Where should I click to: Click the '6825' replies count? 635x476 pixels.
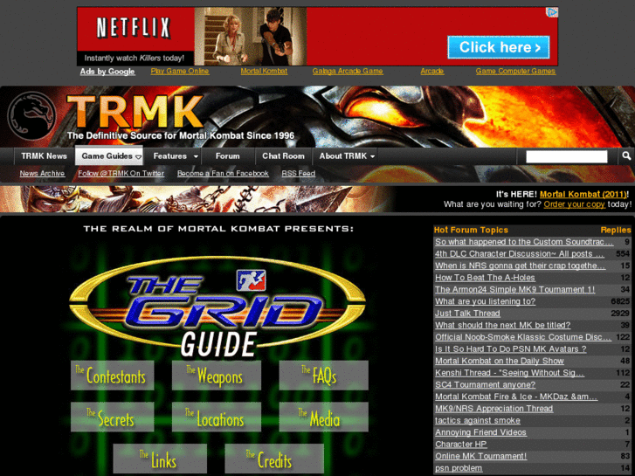(x=620, y=301)
